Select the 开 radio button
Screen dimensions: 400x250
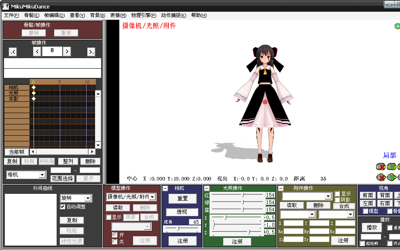pyautogui.click(x=115, y=235)
